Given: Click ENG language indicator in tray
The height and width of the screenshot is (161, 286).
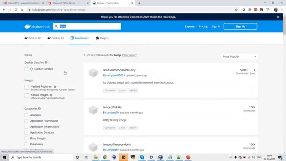Looking at the screenshot, I should [x=259, y=157].
